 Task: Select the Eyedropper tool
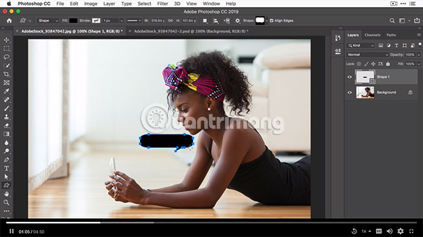7,91
